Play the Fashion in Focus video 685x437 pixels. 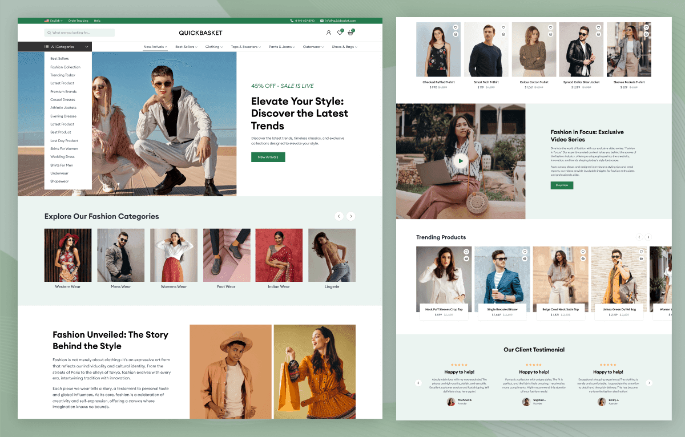[460, 160]
